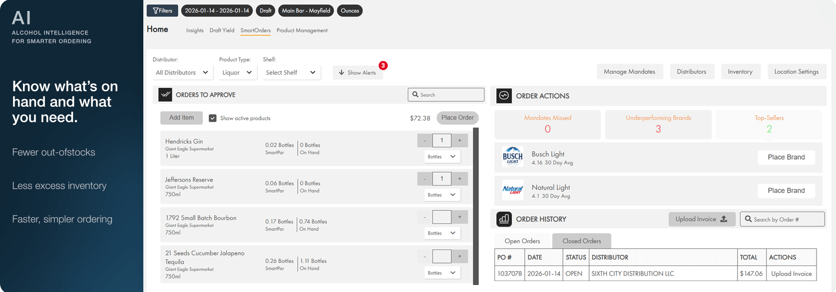
Task: Click the Underperforming Brands card
Action: coord(658,124)
